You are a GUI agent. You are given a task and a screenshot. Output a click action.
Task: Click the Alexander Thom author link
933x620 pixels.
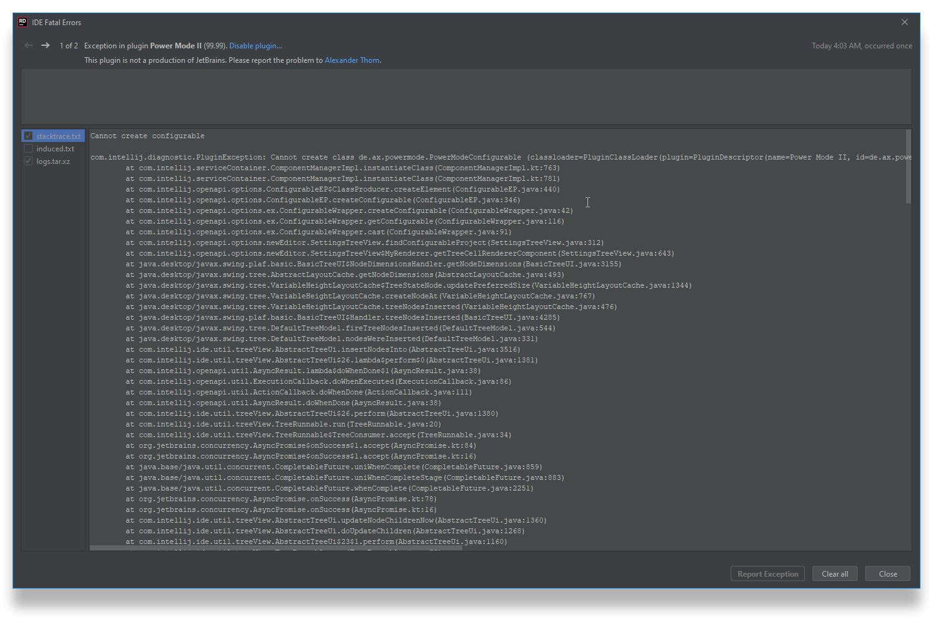tap(352, 60)
